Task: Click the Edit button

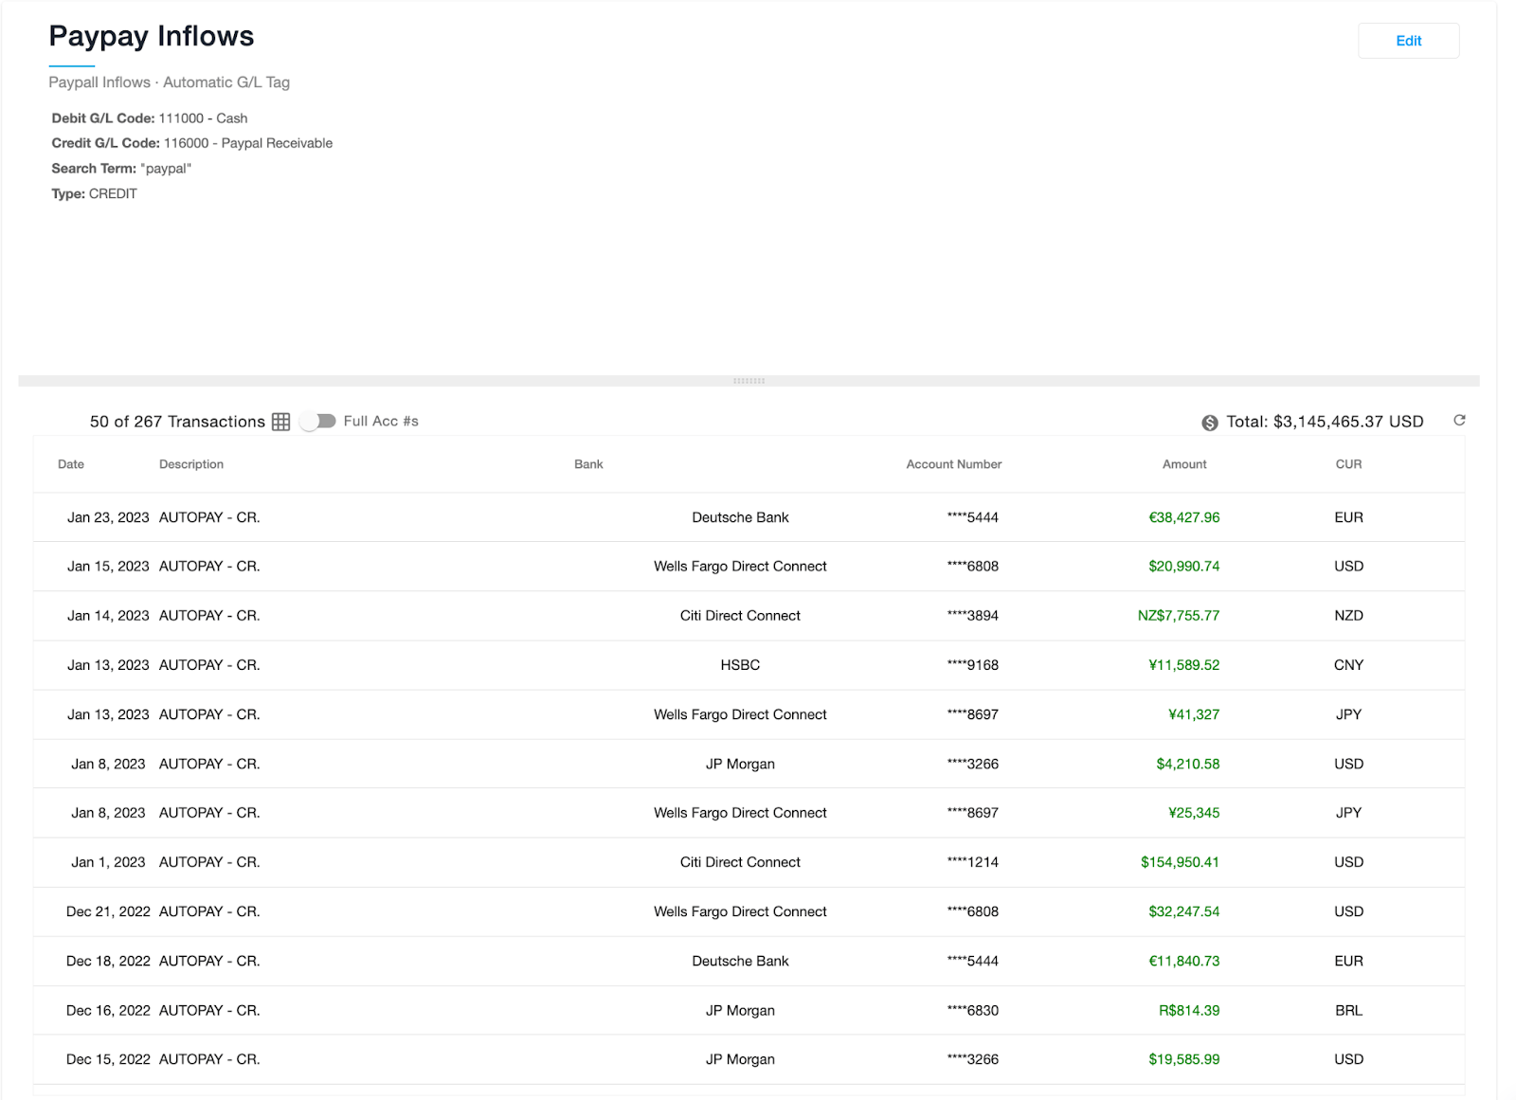Action: point(1408,41)
